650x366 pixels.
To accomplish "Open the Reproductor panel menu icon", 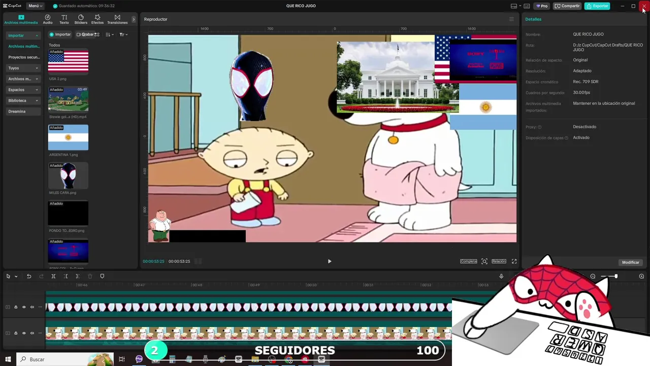I will click(511, 19).
